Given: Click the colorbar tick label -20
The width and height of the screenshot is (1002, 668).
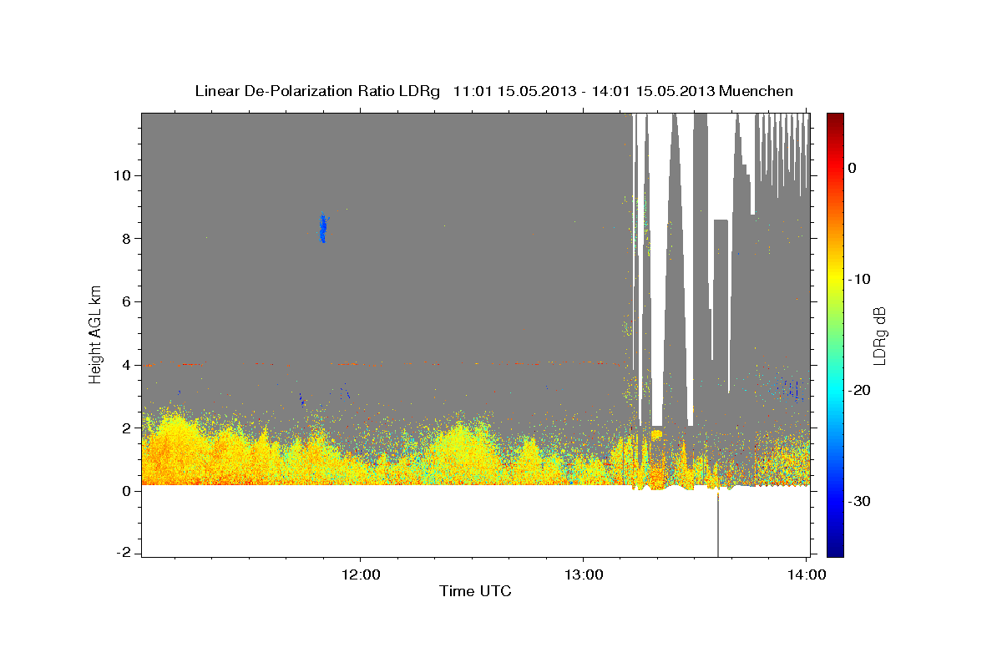Looking at the screenshot, I should pos(859,390).
